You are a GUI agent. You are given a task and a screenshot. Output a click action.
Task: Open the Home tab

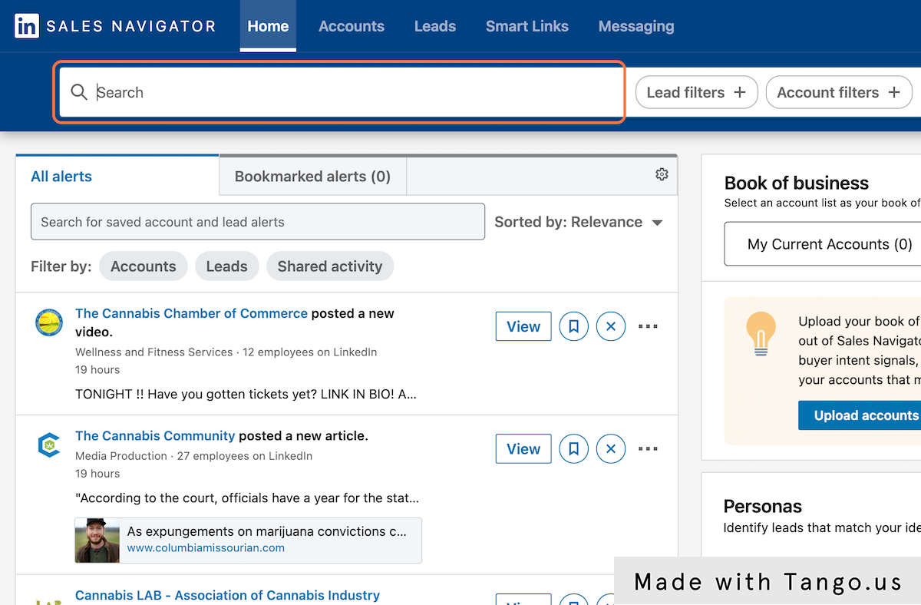pos(268,26)
